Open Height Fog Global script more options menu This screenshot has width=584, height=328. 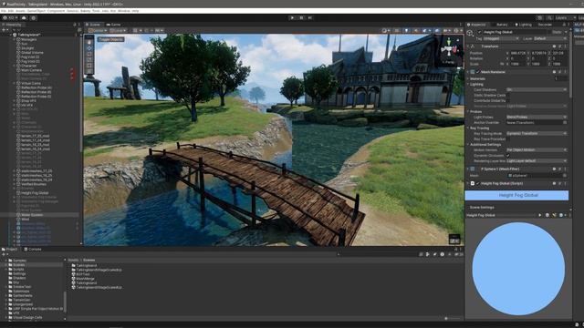tap(565, 183)
